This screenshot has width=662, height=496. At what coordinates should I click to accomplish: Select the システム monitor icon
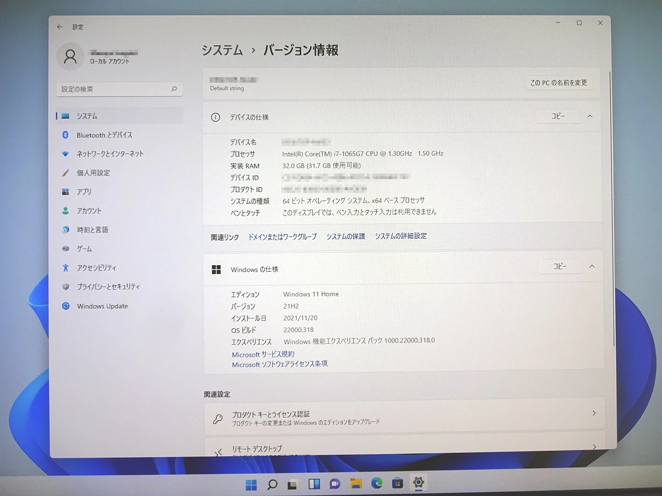(66, 116)
